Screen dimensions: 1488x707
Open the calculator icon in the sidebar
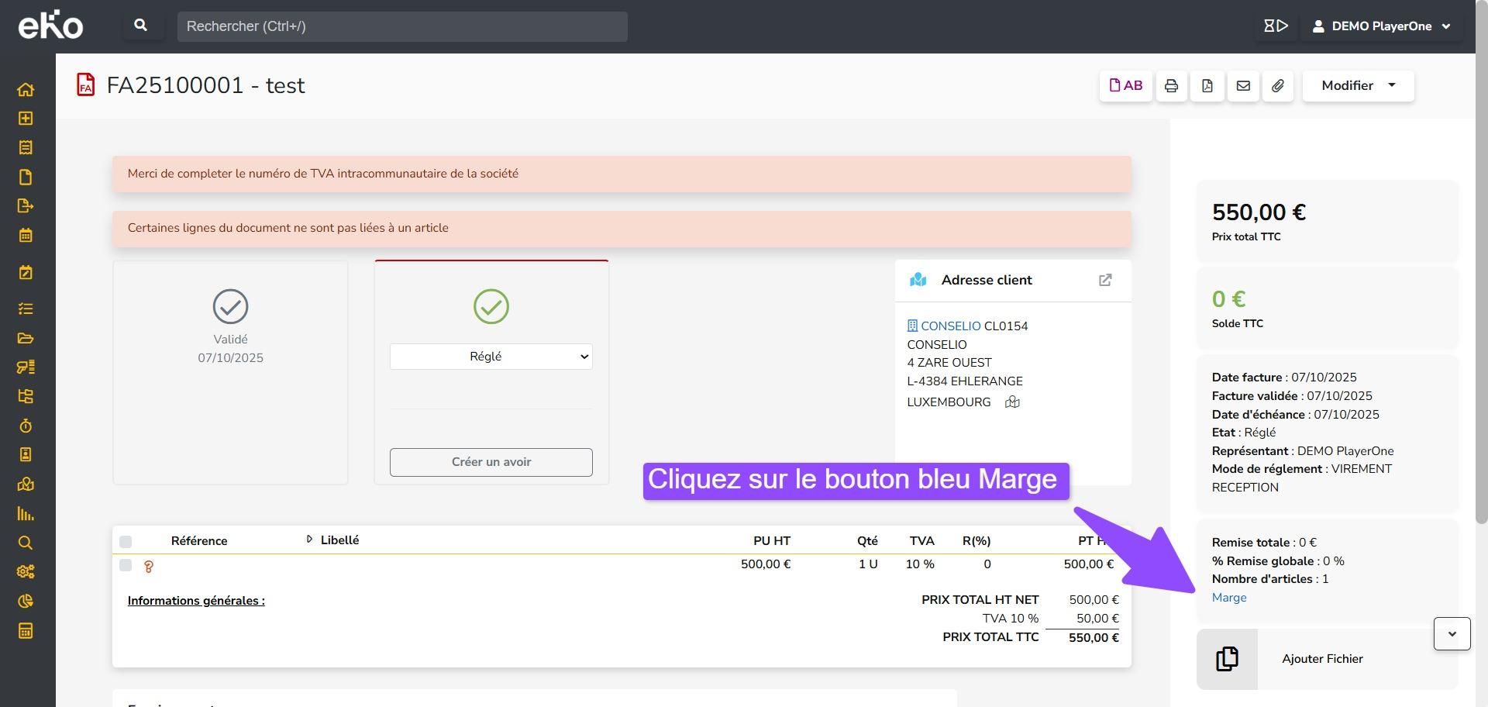pos(26,630)
